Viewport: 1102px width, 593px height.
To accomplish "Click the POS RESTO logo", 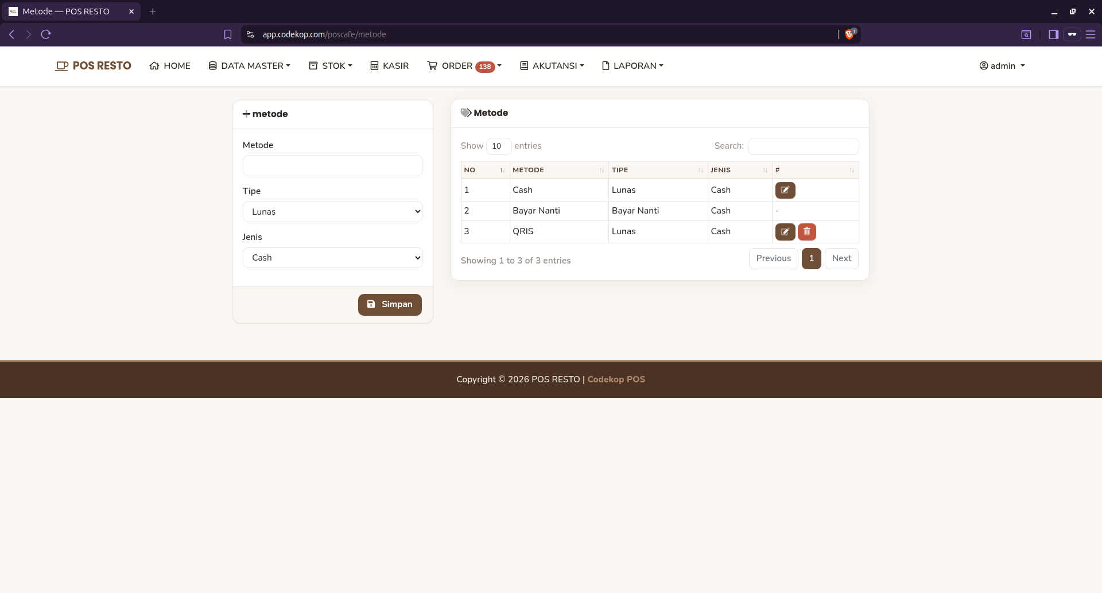I will point(93,66).
